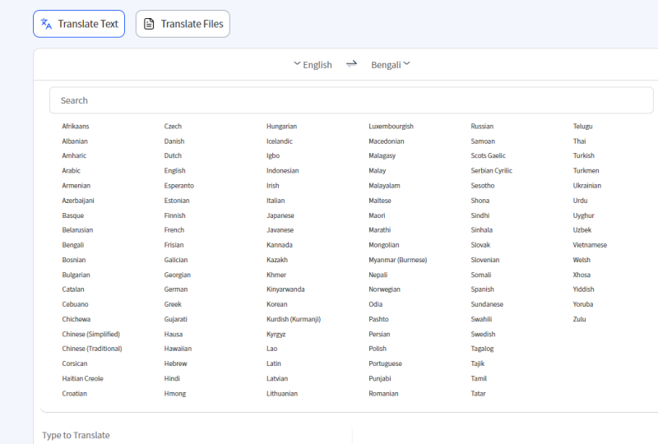Select Scots Gaelic language
The width and height of the screenshot is (658, 444).
[x=488, y=156]
